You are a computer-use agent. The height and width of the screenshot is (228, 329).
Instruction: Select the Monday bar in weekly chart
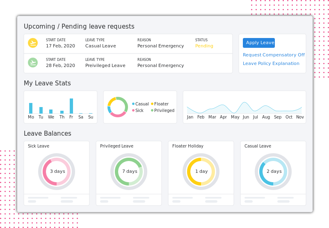click(x=31, y=108)
